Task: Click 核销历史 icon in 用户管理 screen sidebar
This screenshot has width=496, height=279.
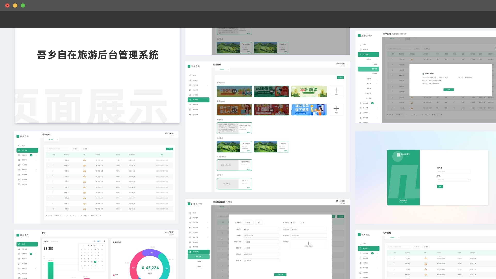Action: pos(19,180)
